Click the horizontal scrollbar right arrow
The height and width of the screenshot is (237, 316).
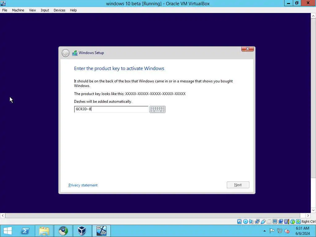tap(308, 215)
